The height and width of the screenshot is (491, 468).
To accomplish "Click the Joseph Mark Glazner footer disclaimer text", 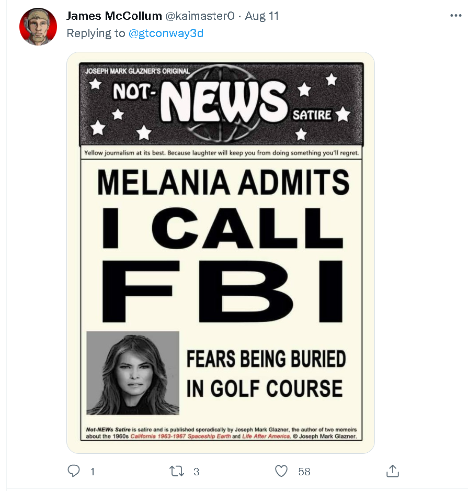I will pyautogui.click(x=221, y=432).
